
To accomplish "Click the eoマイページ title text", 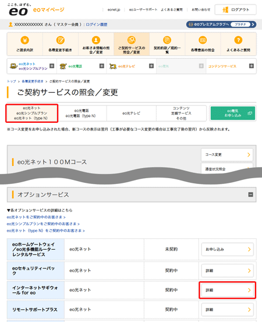I will tap(49, 10).
